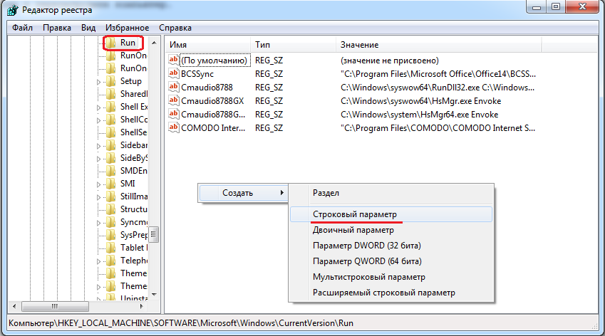Click the tree pane horizontal scrollbar thumb
The image size is (605, 336).
click(54, 306)
